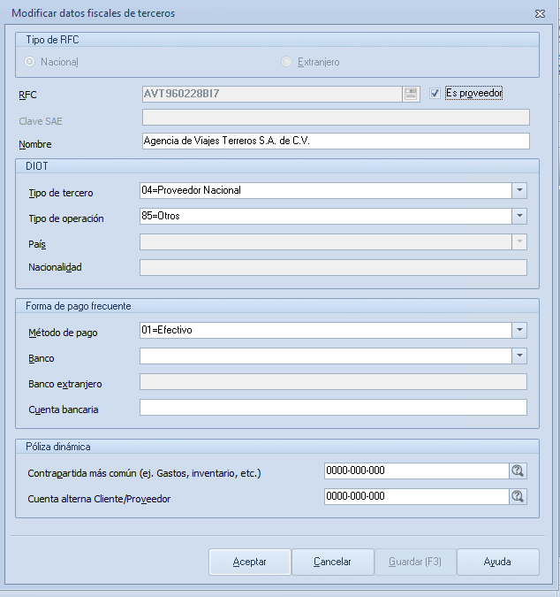Click the Aceptar button

250,562
